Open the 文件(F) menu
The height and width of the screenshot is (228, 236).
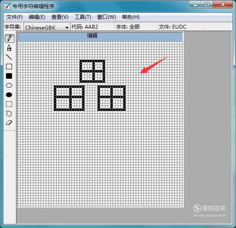pyautogui.click(x=14, y=17)
